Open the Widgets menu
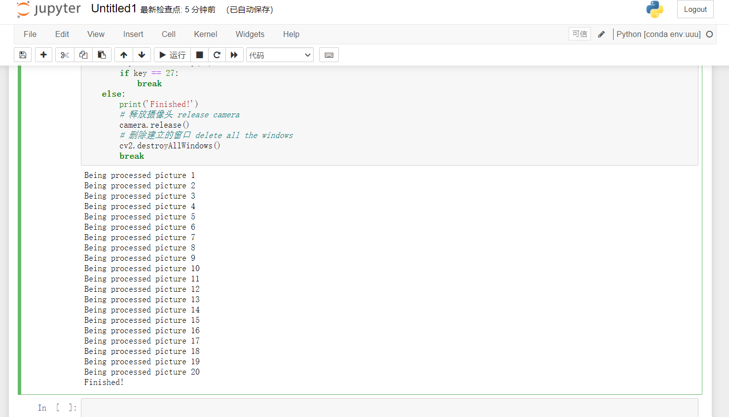The height and width of the screenshot is (417, 729). [250, 34]
